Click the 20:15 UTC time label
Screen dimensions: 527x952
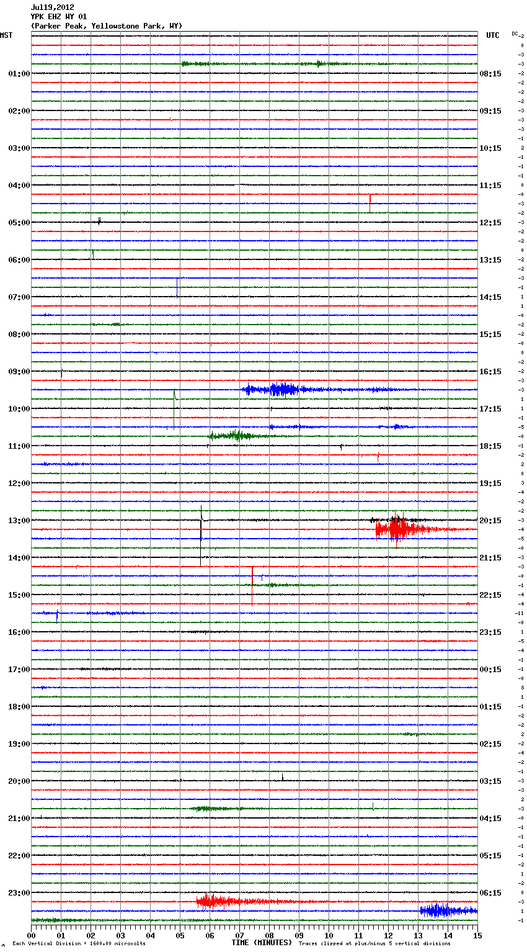coord(490,521)
